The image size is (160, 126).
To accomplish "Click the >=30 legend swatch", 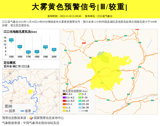I will pyautogui.click(x=80, y=110).
